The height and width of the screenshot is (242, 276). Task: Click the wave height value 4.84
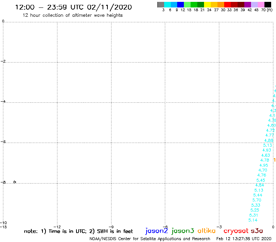click(x=260, y=185)
